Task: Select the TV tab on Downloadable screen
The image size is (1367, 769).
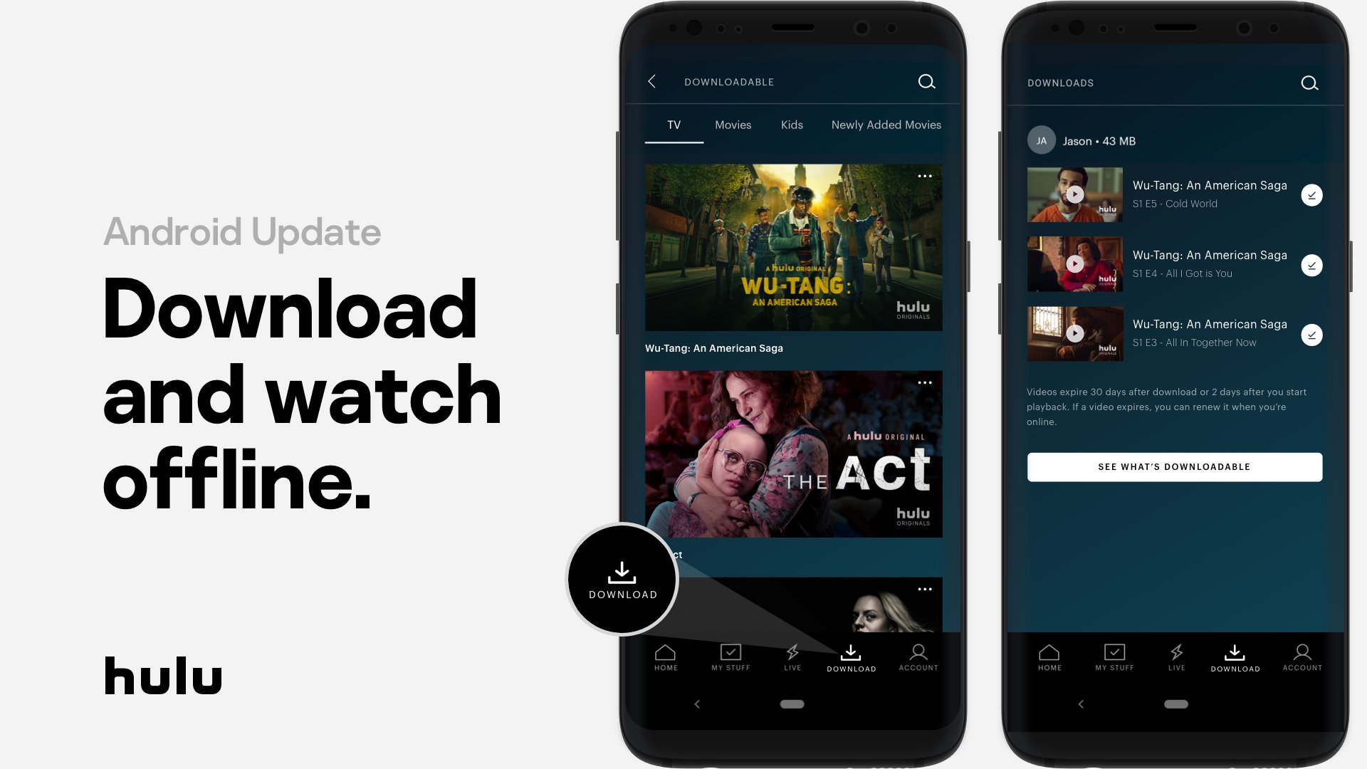Action: coord(673,124)
